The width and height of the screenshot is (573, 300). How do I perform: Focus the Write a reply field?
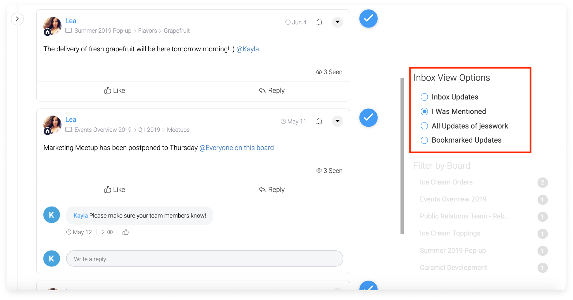pyautogui.click(x=204, y=259)
